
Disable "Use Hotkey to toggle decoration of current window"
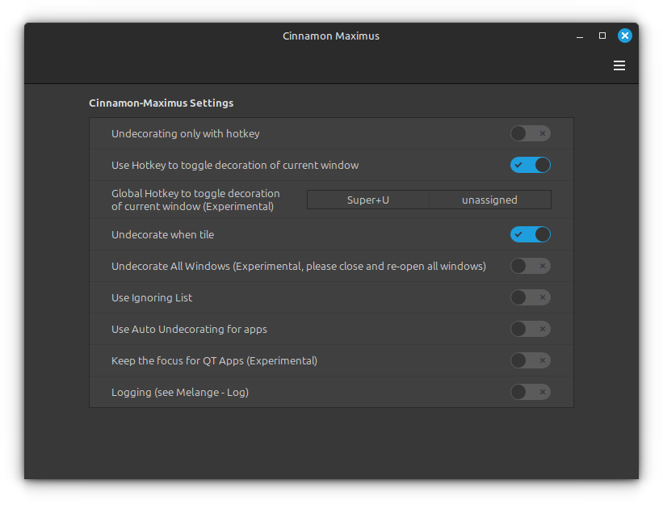pyautogui.click(x=531, y=164)
